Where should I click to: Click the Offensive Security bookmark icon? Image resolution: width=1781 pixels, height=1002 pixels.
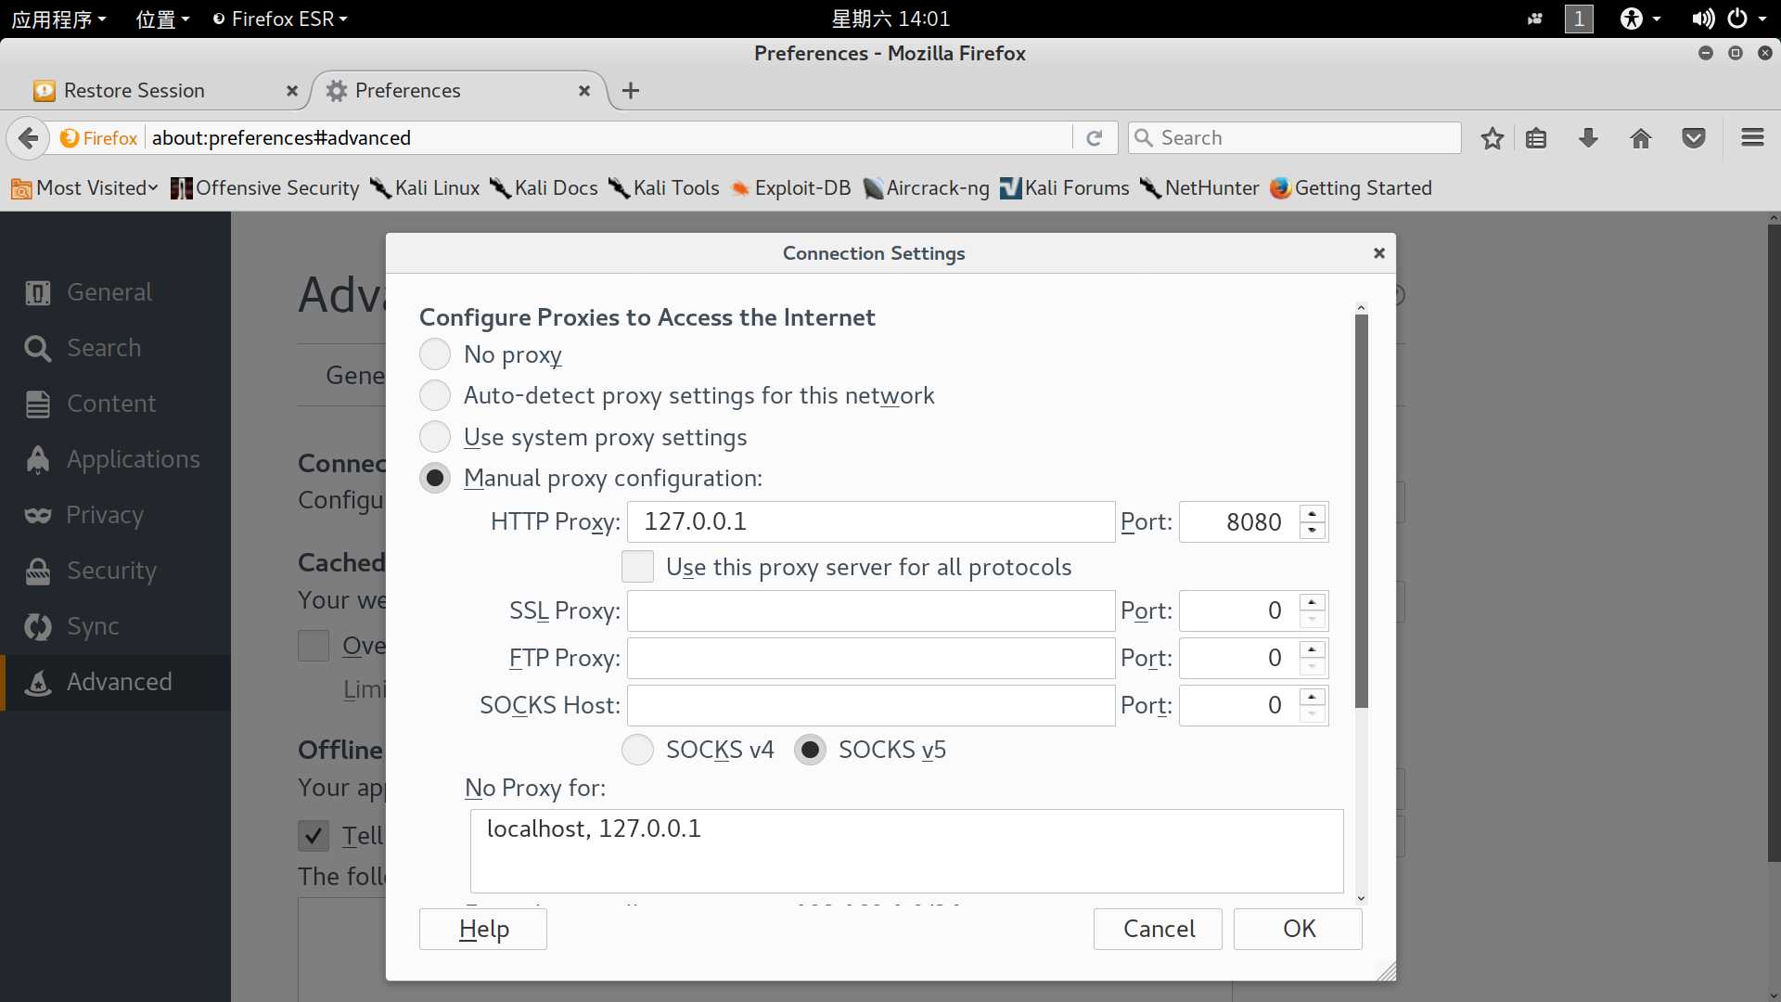pyautogui.click(x=179, y=187)
